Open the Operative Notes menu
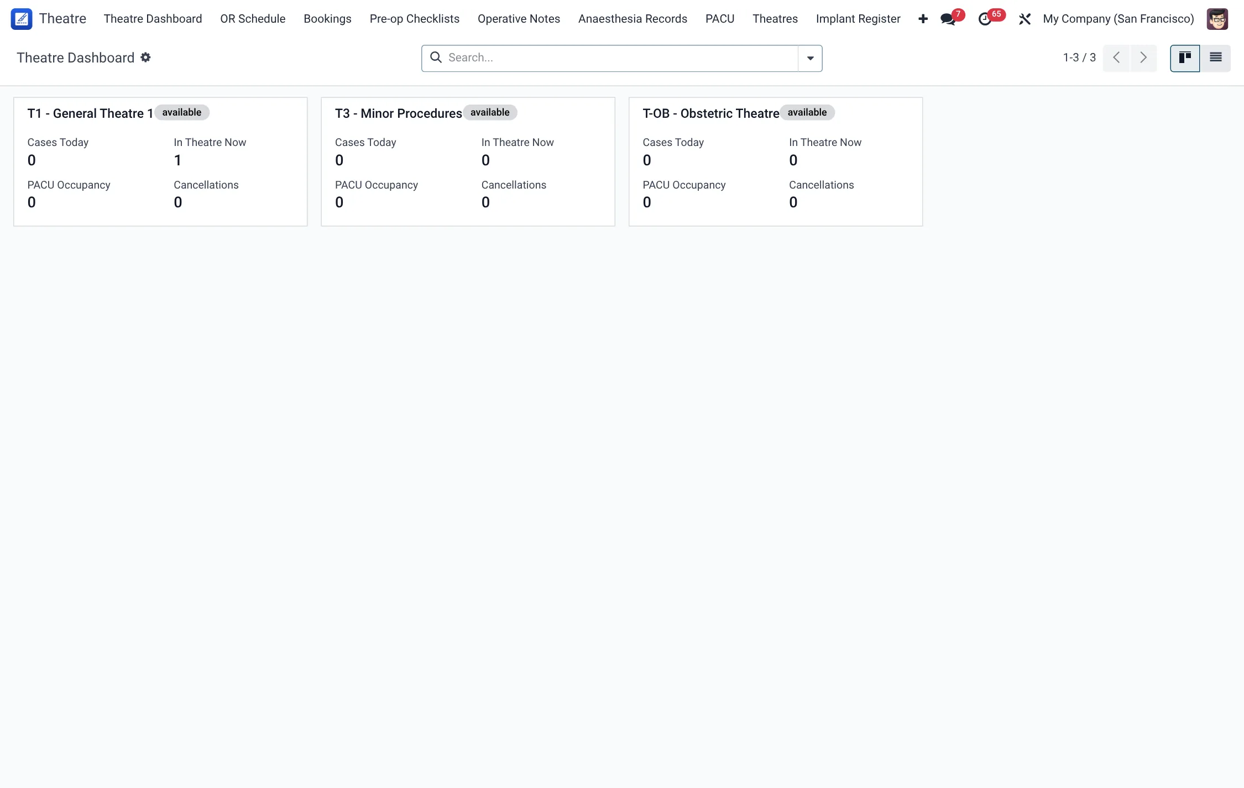The image size is (1244, 788). 519,19
